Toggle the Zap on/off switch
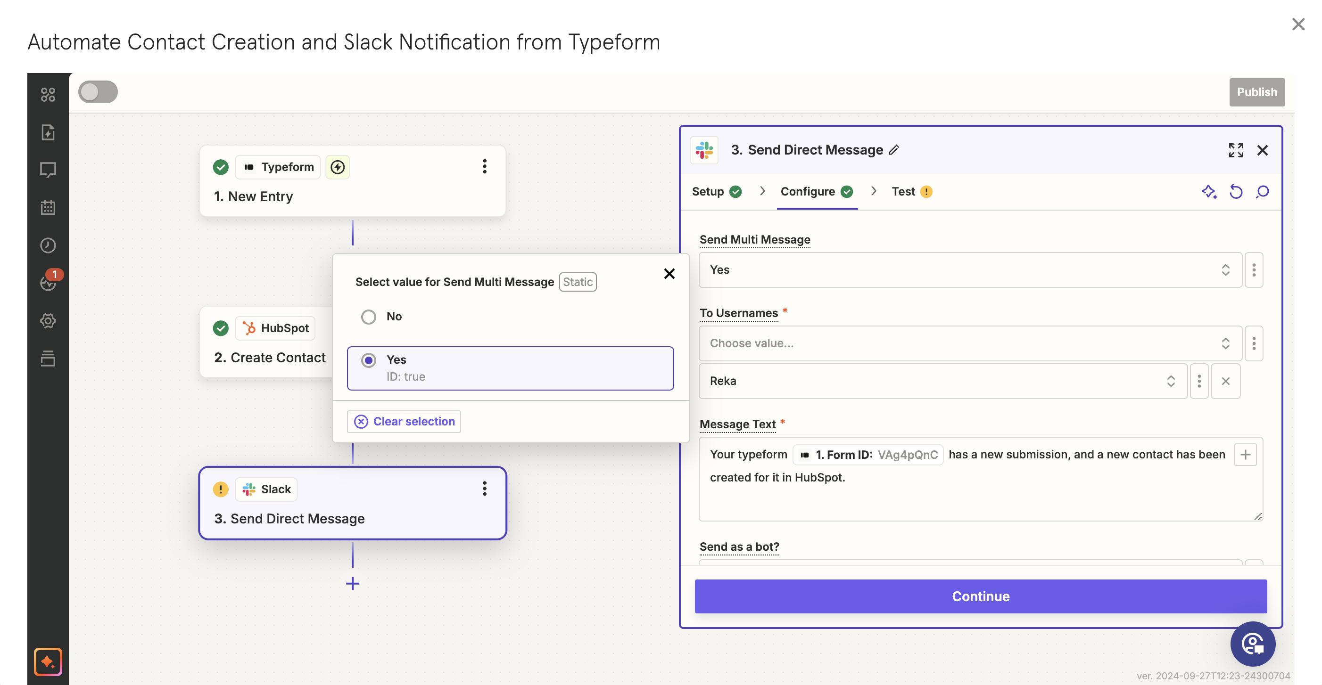Viewport: 1322px width, 685px height. [98, 92]
